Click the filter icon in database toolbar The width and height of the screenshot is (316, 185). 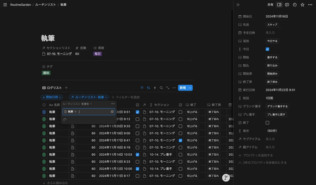(142, 88)
